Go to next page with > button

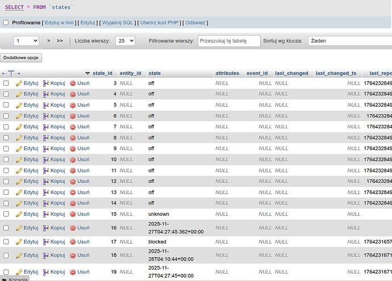coord(49,41)
